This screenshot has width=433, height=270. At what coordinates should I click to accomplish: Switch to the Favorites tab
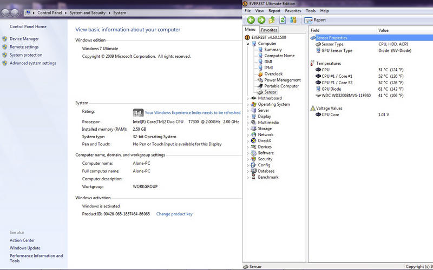[x=269, y=30]
